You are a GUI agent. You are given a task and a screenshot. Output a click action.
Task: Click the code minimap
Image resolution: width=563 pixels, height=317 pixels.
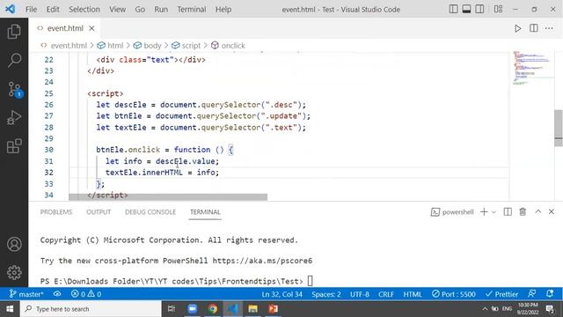tap(533, 68)
